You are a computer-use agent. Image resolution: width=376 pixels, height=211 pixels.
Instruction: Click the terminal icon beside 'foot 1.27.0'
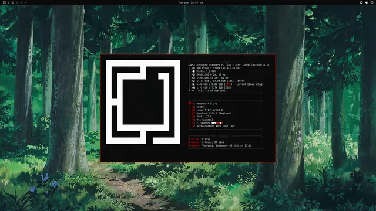coord(193,117)
